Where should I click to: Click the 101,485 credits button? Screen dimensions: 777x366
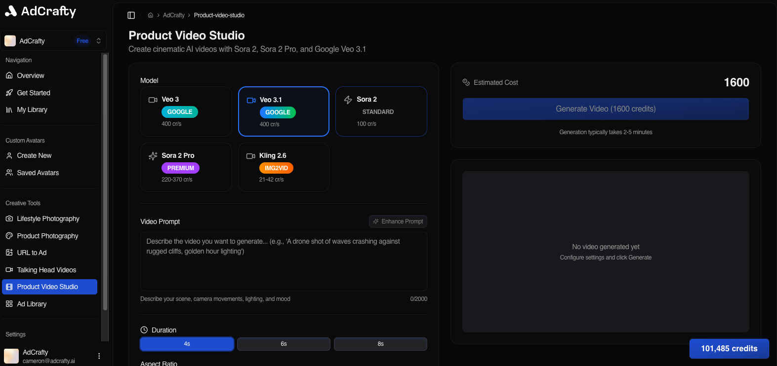(729, 349)
